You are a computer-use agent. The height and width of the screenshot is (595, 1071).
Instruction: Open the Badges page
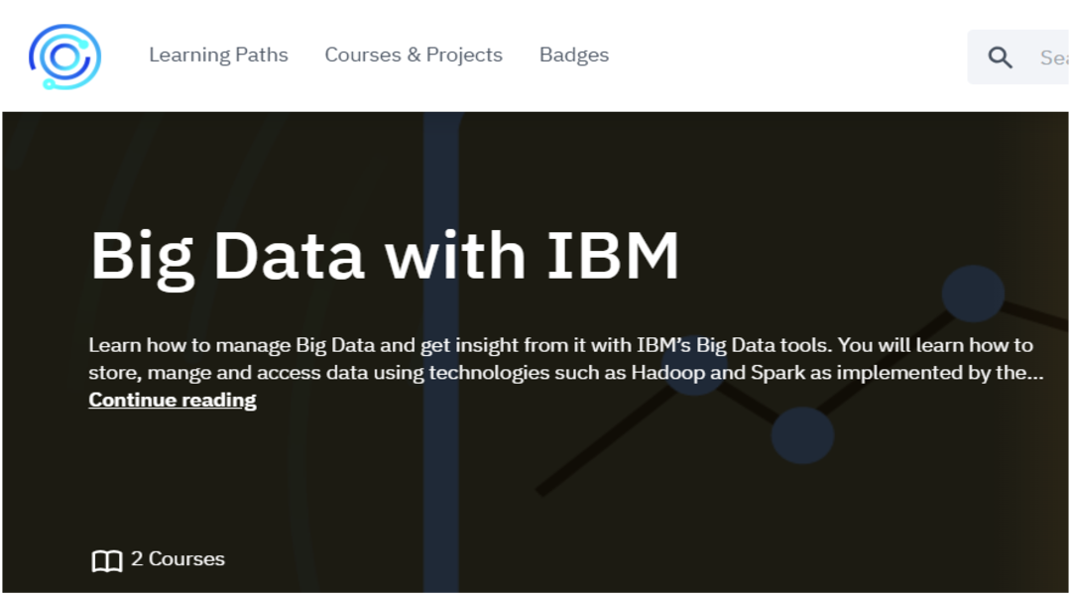(x=574, y=55)
